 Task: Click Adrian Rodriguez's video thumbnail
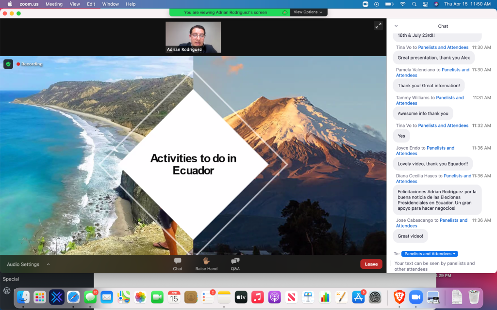pyautogui.click(x=193, y=37)
